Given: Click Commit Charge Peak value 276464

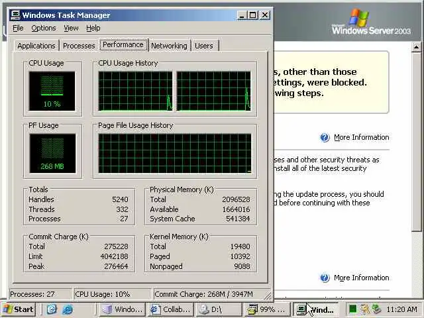Looking at the screenshot, I should pyautogui.click(x=116, y=266).
